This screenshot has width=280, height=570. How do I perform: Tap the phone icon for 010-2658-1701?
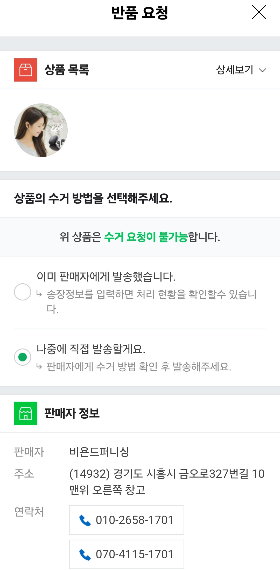click(85, 520)
